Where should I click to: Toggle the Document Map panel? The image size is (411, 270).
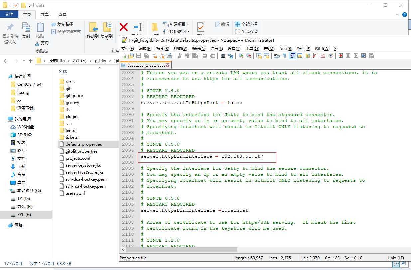tap(308, 56)
